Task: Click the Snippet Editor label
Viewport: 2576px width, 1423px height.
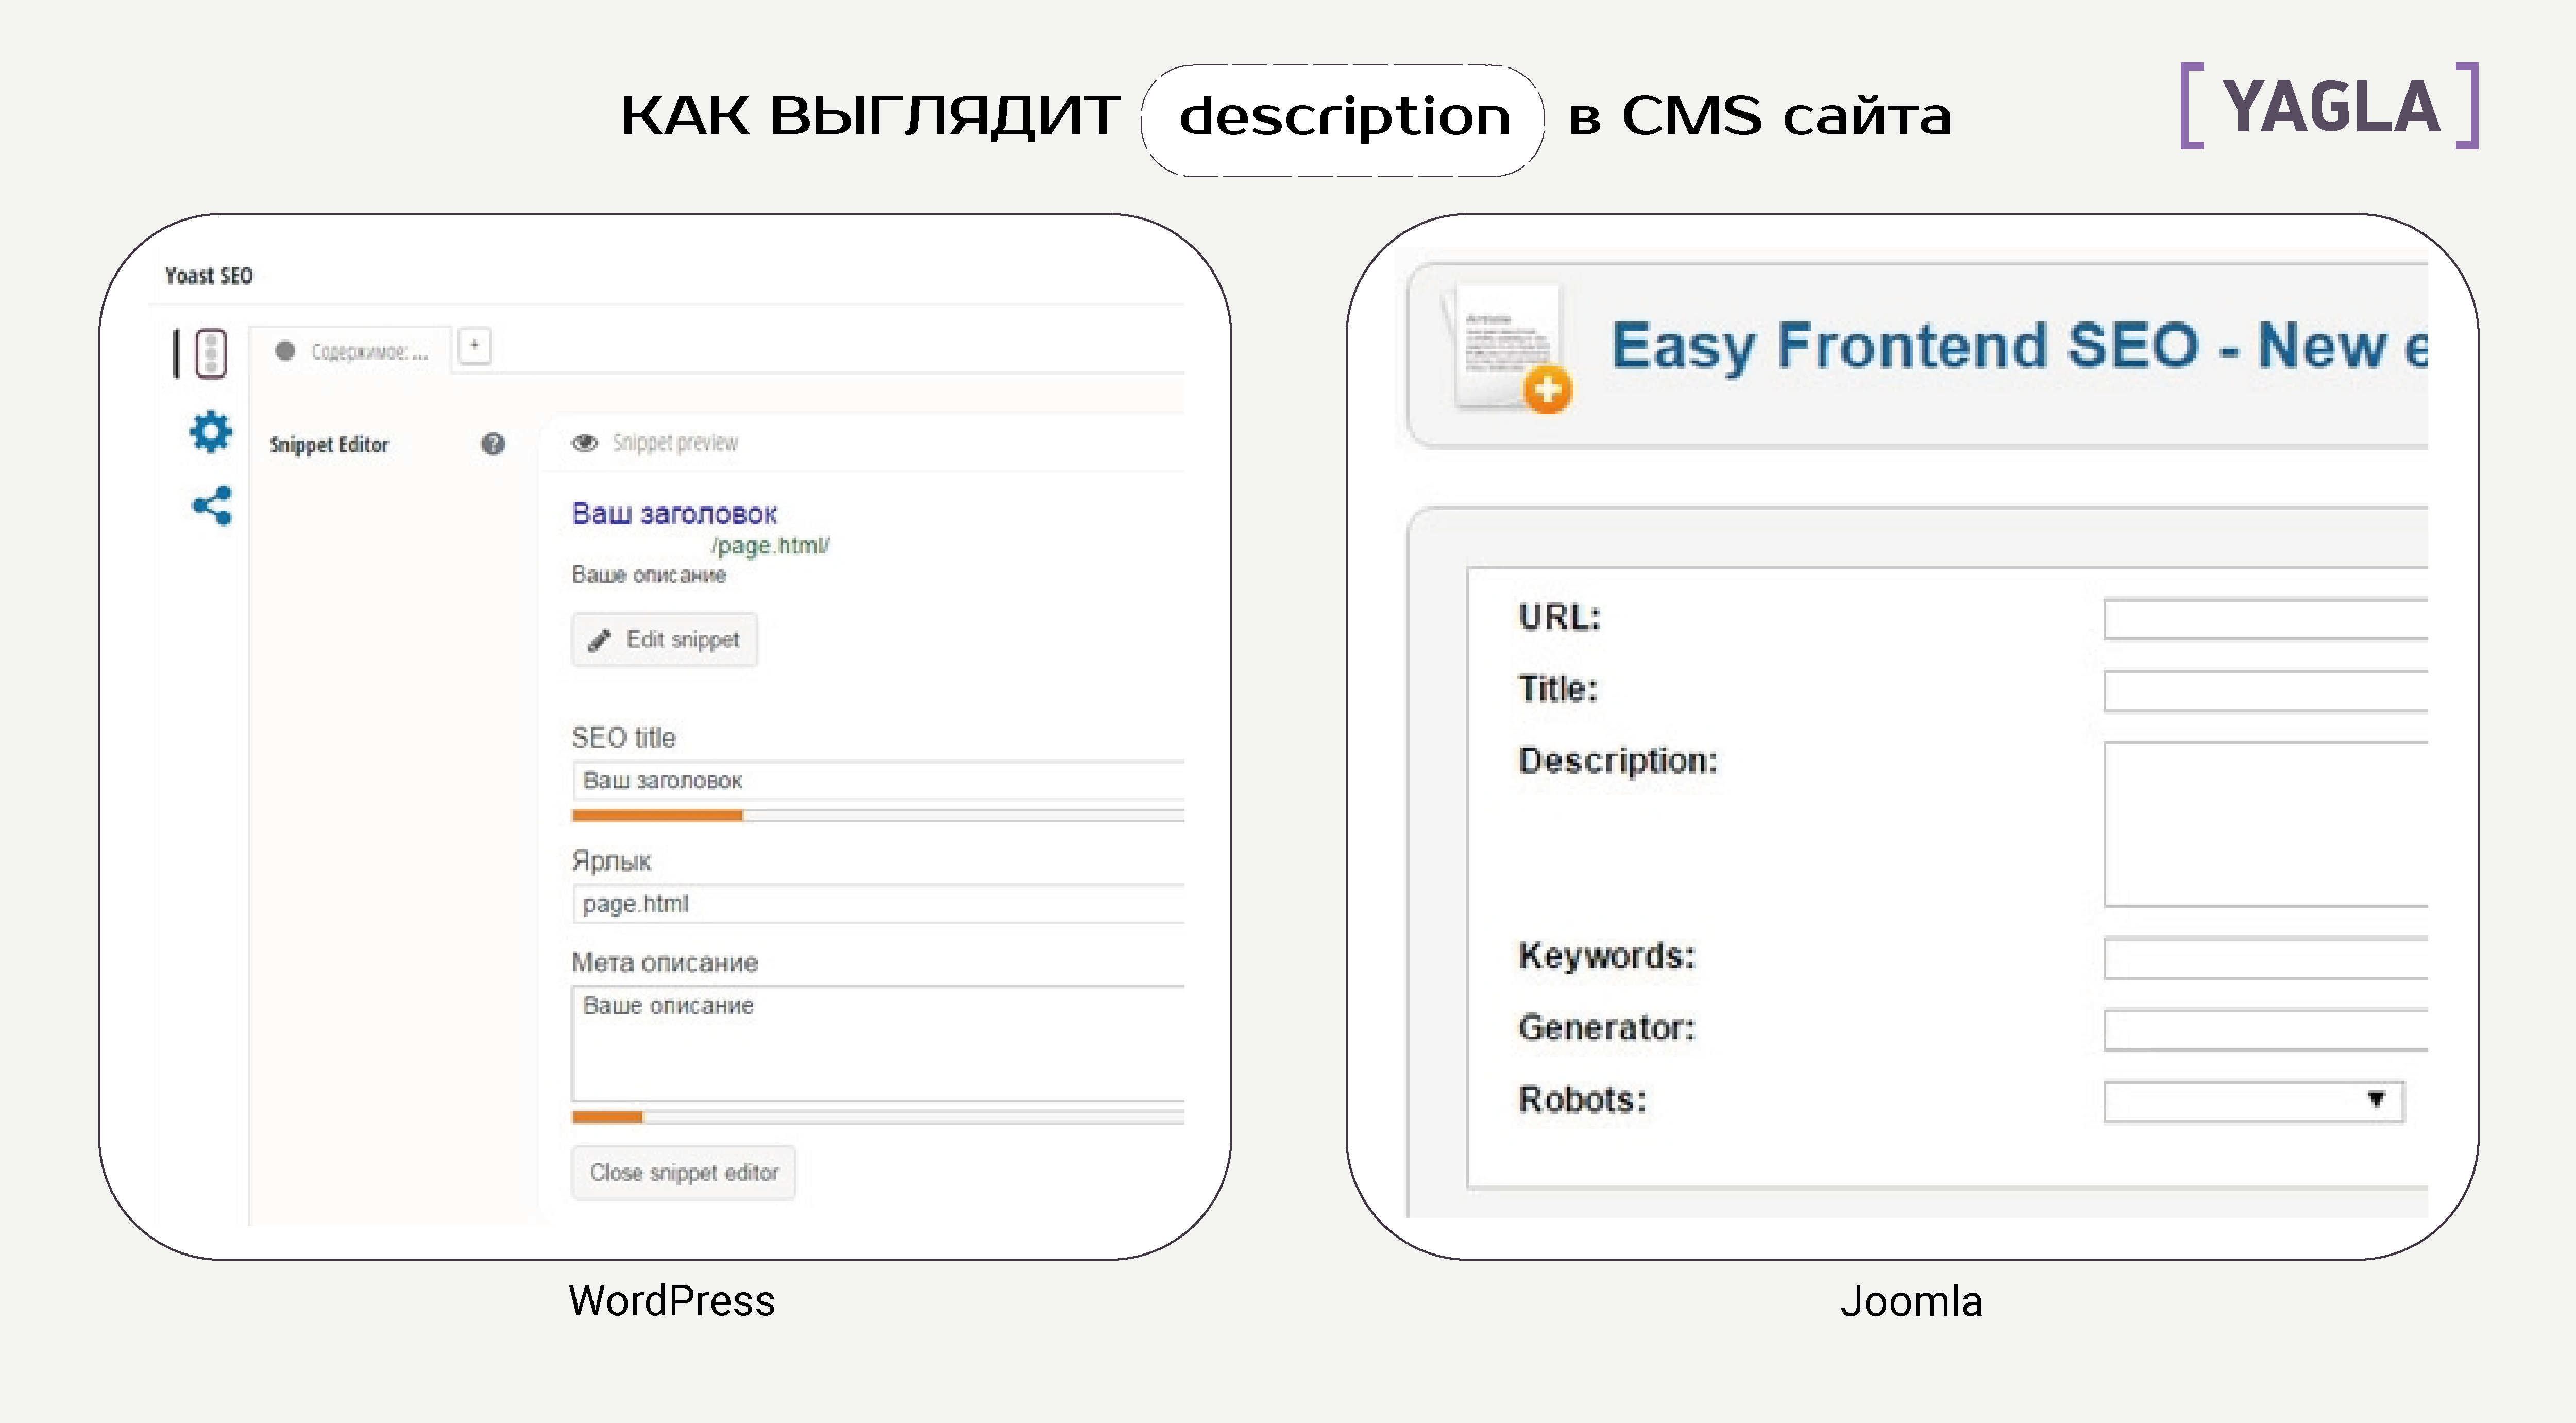Action: pos(329,445)
